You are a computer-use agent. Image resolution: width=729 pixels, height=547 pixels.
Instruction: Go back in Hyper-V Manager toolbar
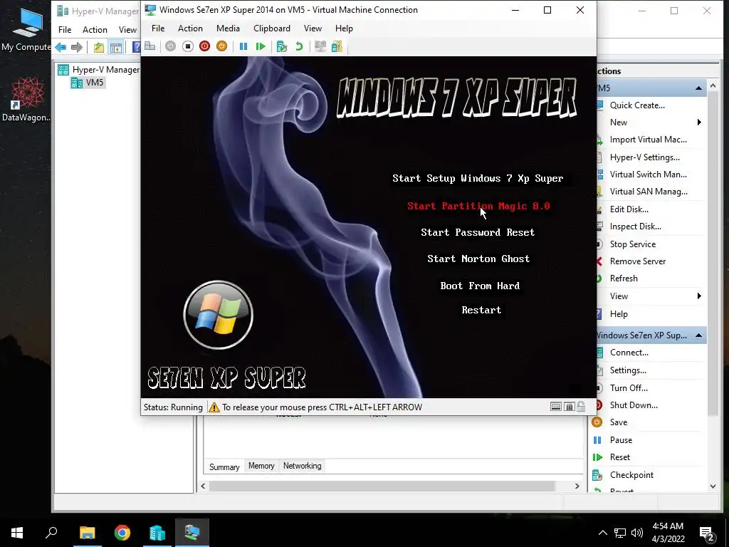pos(61,47)
